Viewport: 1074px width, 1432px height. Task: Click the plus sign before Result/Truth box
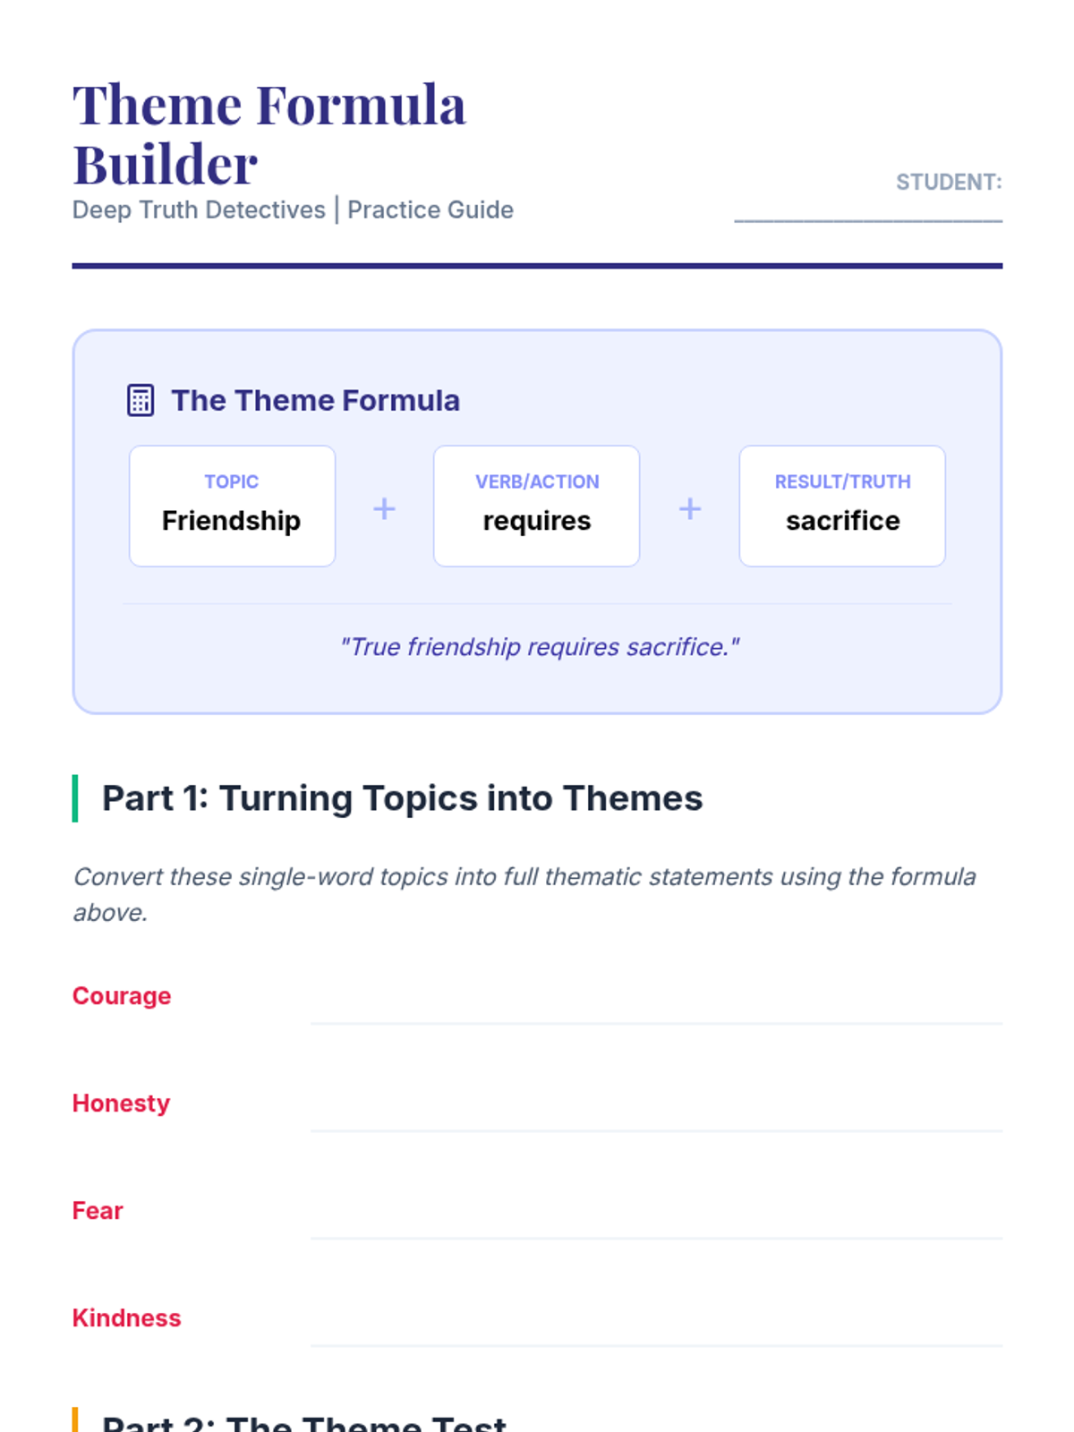click(x=690, y=508)
